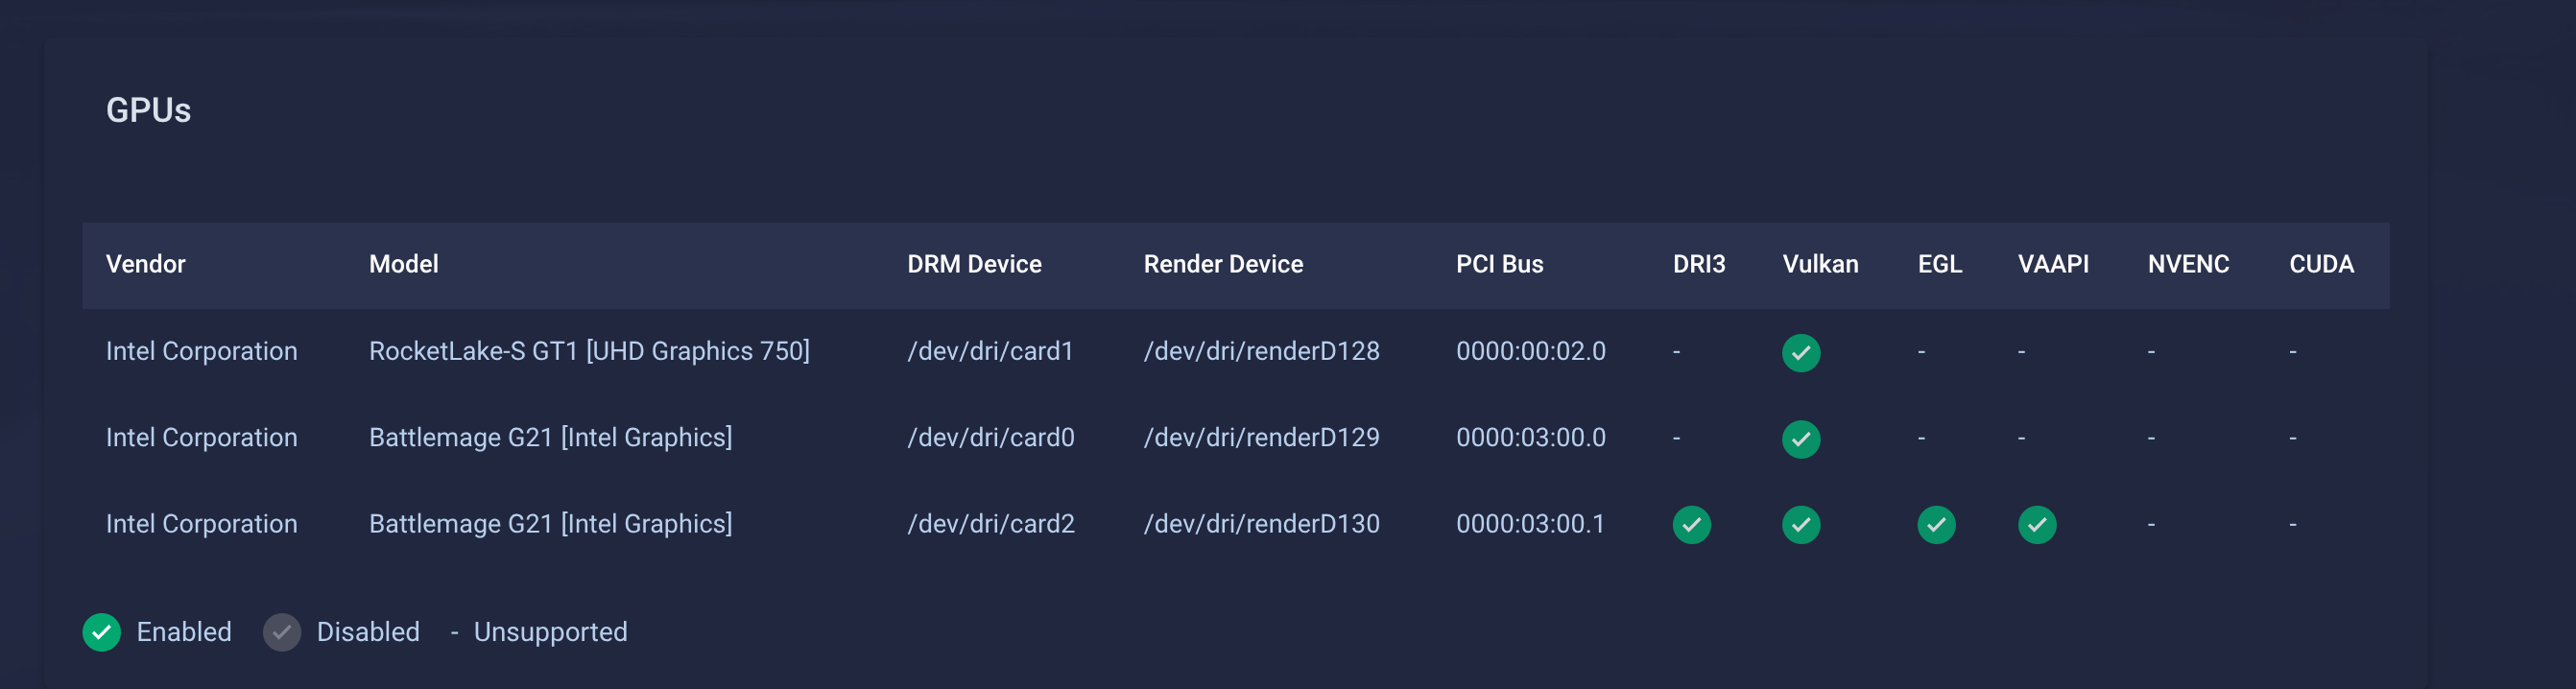The image size is (2576, 689).
Task: Click RocketLake-S GT1 UHD Graphics 750 model
Action: click(589, 351)
